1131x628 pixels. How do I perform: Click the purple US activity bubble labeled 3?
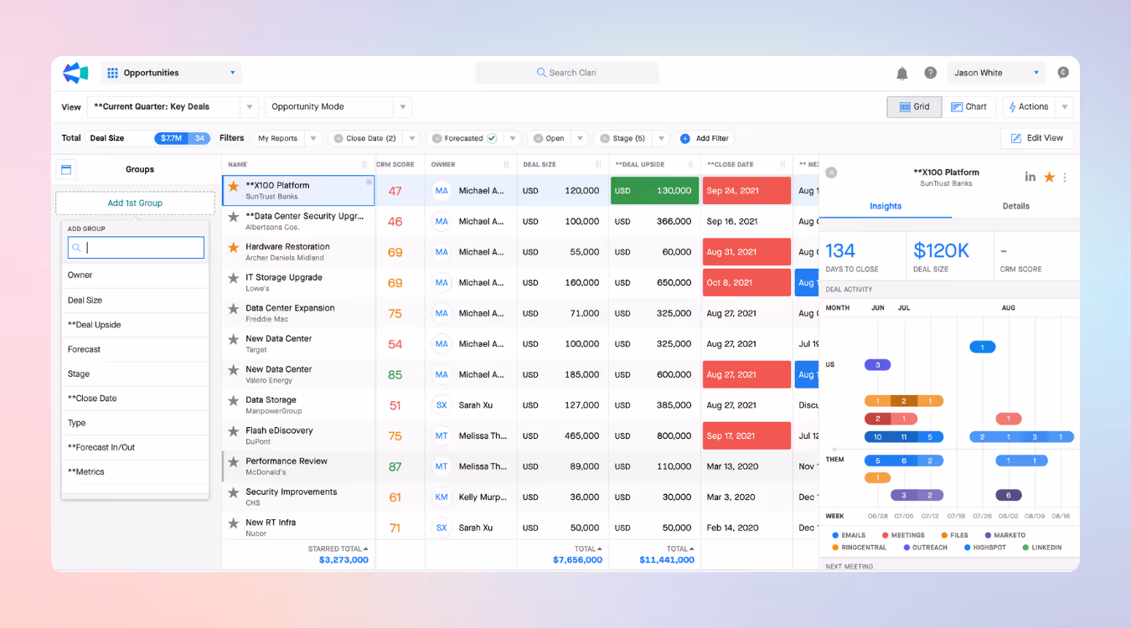coord(877,365)
